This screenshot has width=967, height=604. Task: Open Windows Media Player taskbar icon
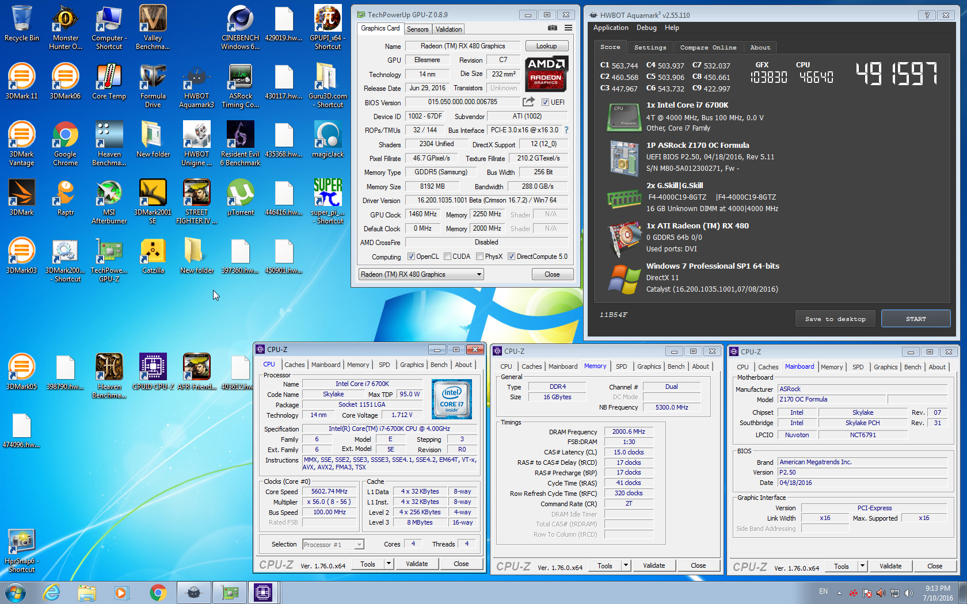coord(121,592)
